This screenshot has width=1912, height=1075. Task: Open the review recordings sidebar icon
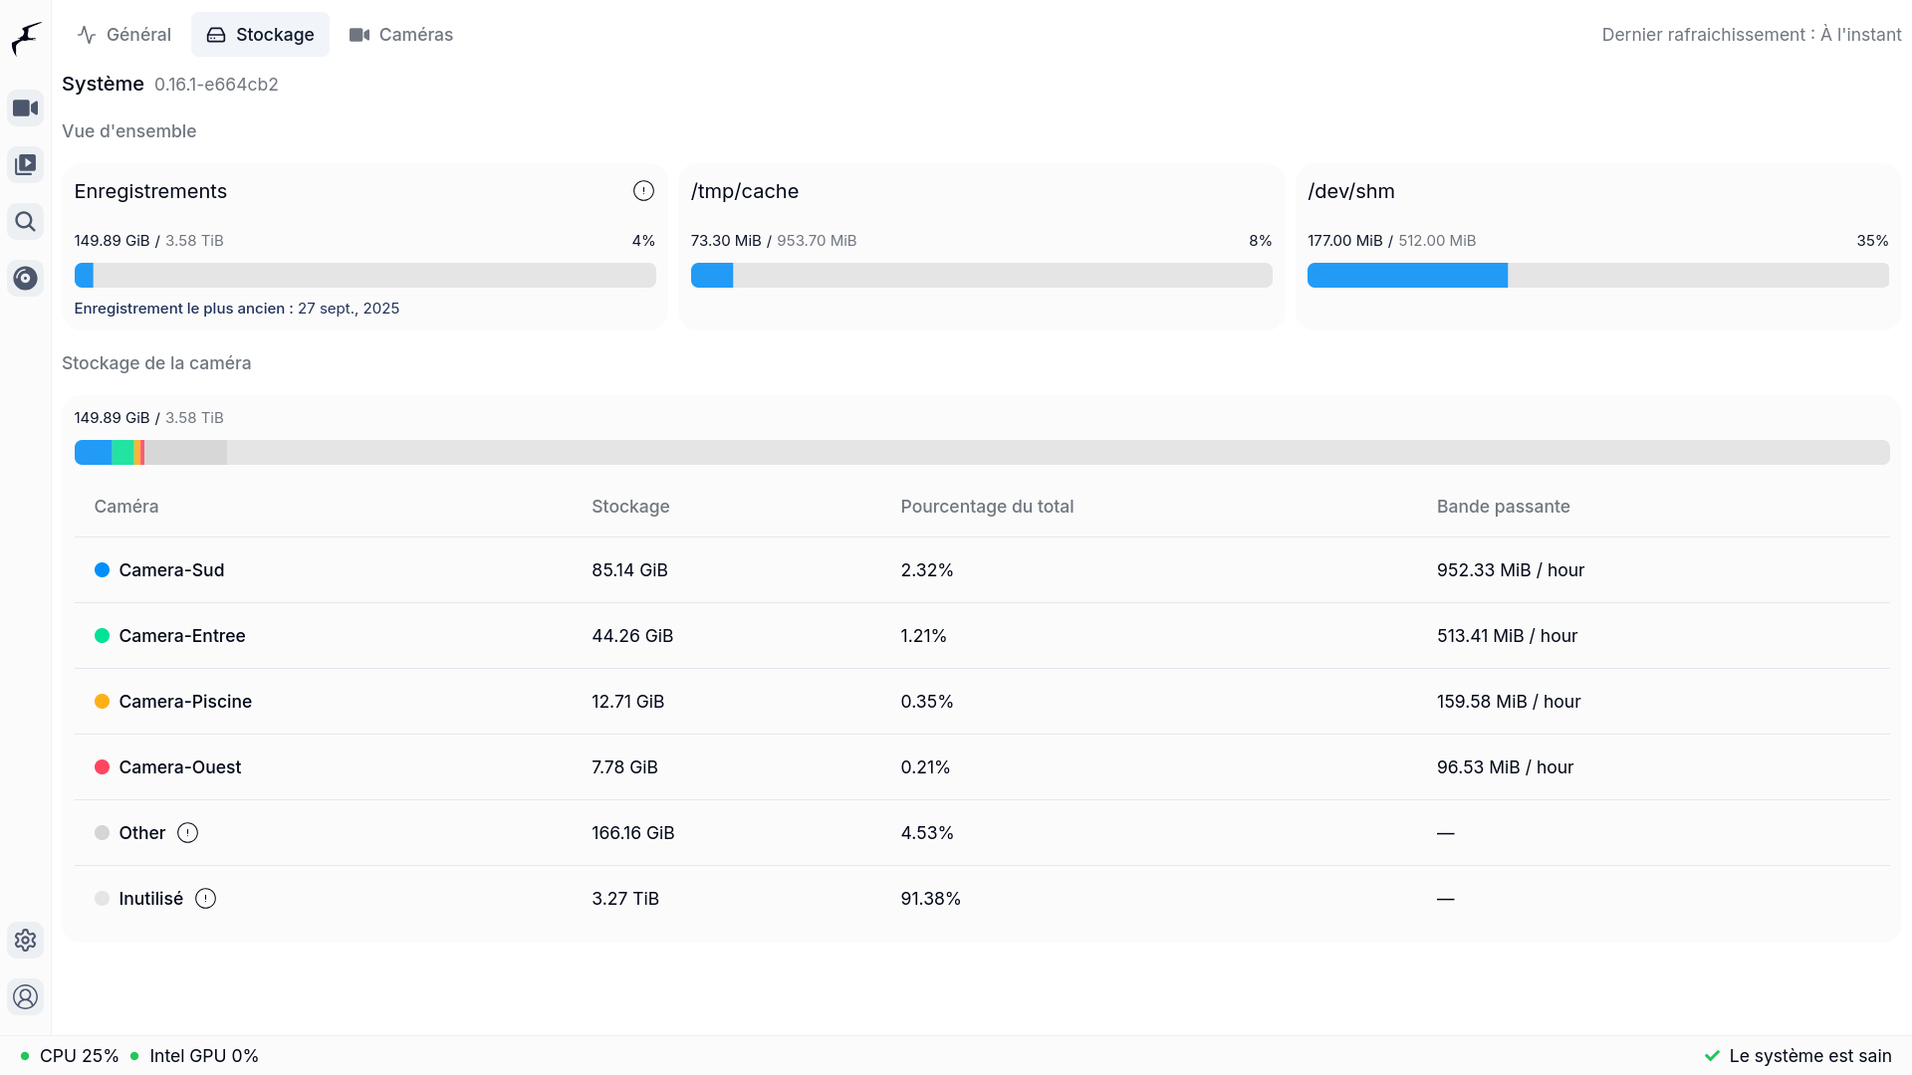coord(26,164)
